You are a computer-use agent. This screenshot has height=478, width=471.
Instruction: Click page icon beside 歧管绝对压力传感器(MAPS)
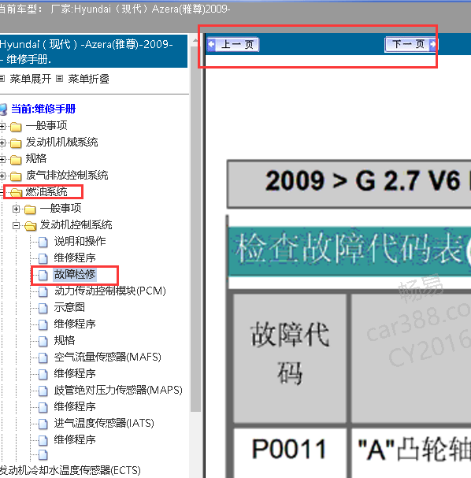tap(43, 391)
